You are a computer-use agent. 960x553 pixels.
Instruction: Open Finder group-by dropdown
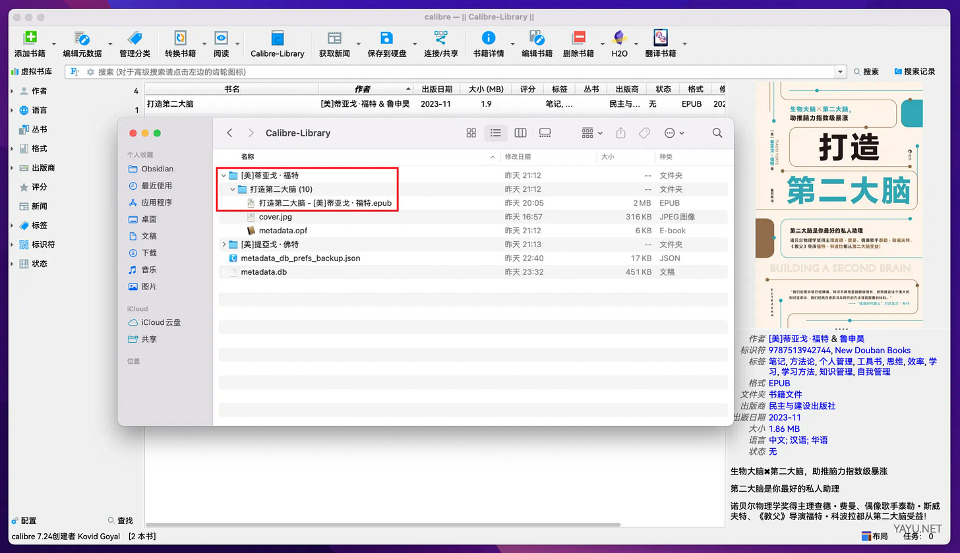592,133
